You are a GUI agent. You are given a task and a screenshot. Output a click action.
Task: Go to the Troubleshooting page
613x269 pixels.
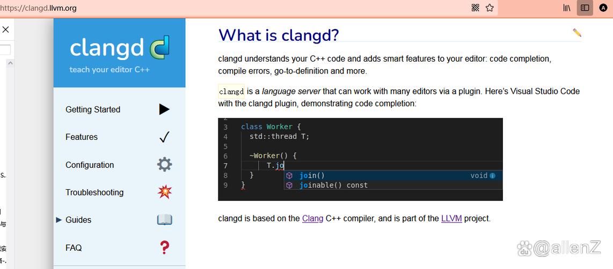[x=94, y=192]
